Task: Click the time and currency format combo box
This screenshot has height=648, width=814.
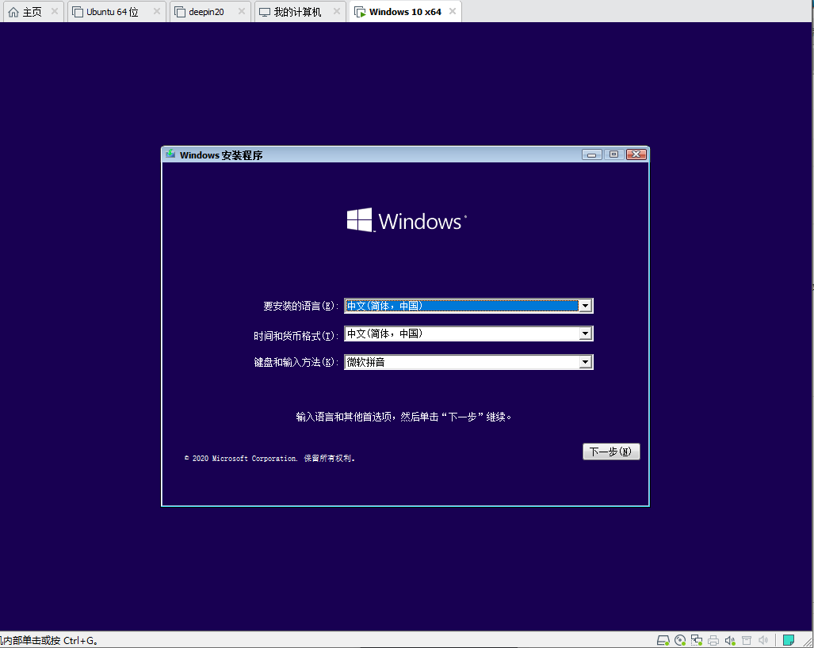Action: pos(468,334)
